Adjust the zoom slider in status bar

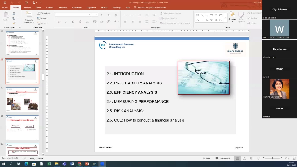tap(272, 158)
